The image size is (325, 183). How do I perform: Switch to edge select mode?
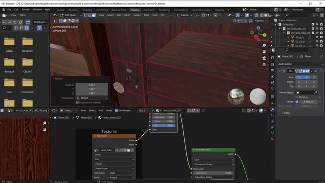pyautogui.click(x=89, y=15)
